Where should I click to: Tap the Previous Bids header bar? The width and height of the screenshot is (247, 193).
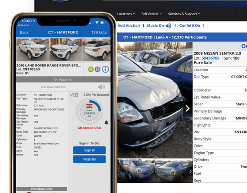(41, 189)
